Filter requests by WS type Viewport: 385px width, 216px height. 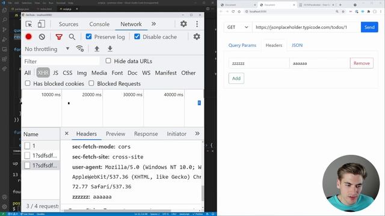tap(146, 73)
